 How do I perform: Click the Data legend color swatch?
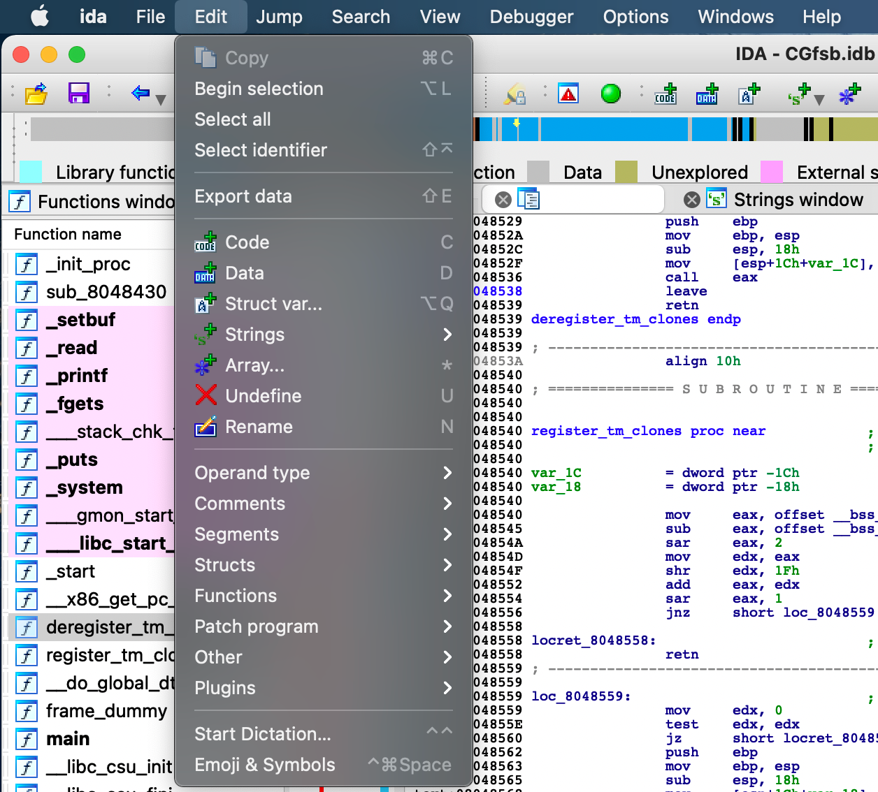coord(538,171)
